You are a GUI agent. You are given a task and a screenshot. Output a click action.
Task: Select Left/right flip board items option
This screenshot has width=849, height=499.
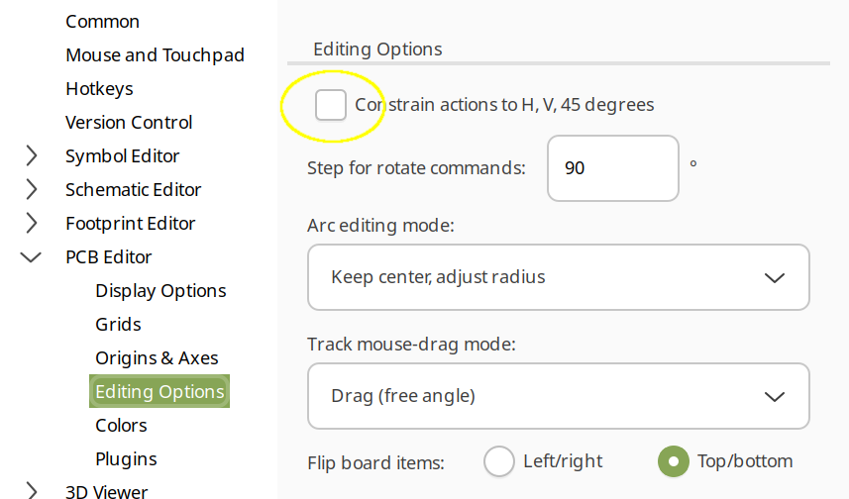[499, 461]
